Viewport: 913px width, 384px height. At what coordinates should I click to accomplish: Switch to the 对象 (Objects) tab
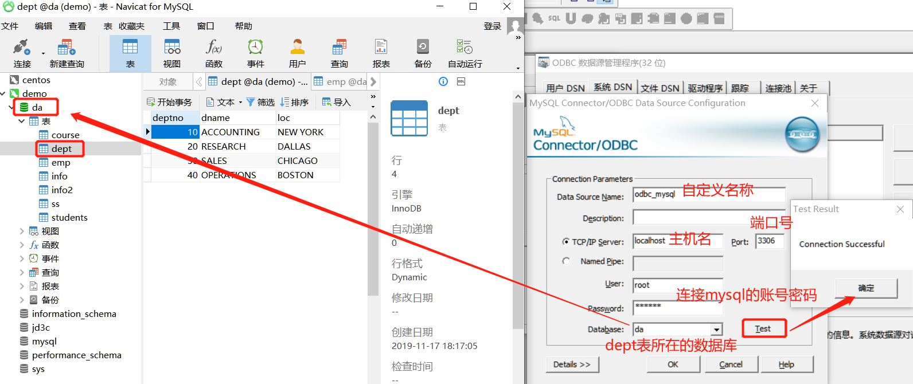pos(168,82)
